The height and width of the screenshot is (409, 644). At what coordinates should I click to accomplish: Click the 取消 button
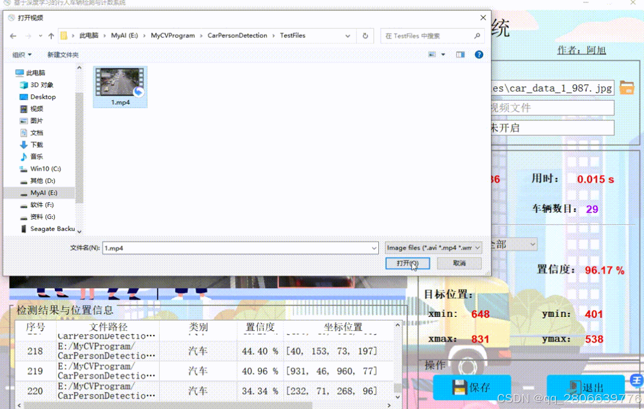tap(459, 263)
